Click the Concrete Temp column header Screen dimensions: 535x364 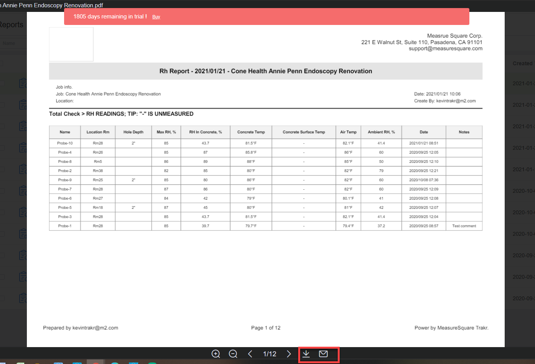[x=251, y=132]
